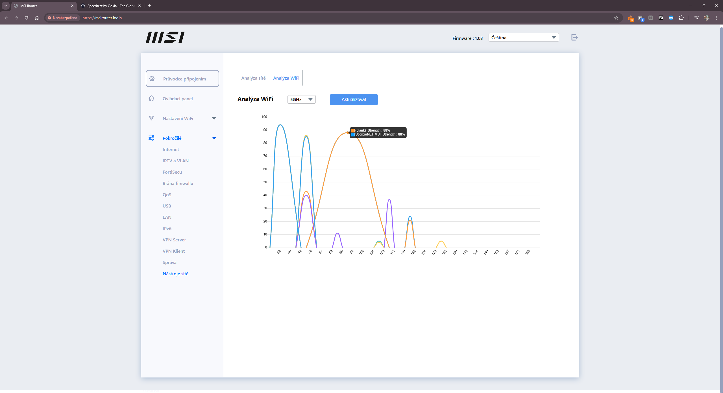Screen dimensions: 723x393
Task: Open the Brána firewallu settings link
Action: click(178, 183)
